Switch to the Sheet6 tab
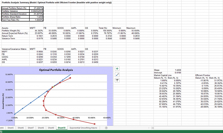This screenshot has height=133, width=223. point(21,128)
